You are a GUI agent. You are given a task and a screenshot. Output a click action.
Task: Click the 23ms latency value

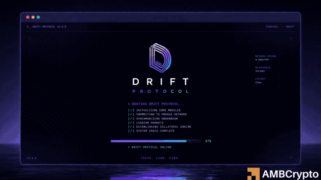(258, 82)
